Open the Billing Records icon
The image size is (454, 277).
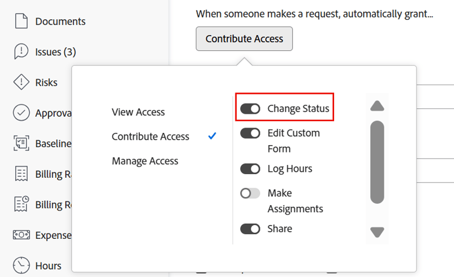coord(21,204)
